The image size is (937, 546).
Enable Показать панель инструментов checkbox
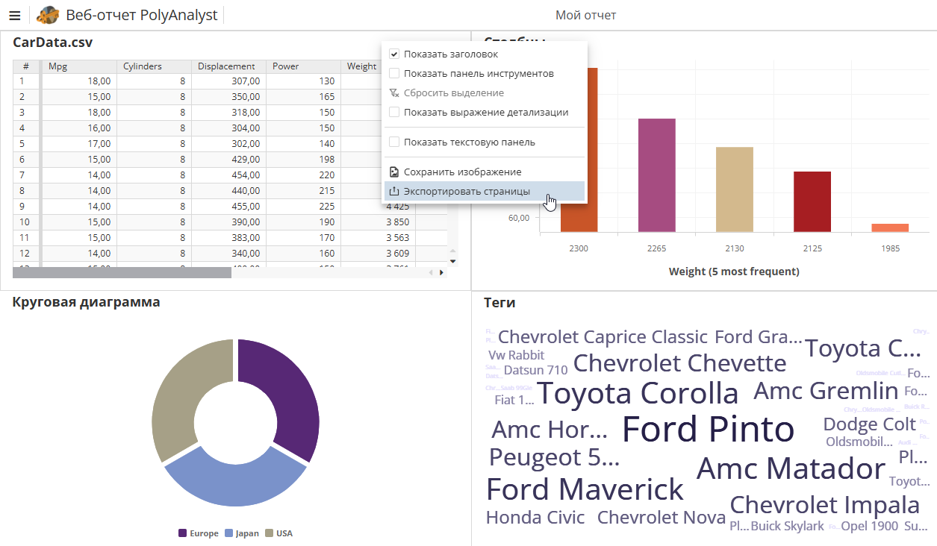coord(394,74)
